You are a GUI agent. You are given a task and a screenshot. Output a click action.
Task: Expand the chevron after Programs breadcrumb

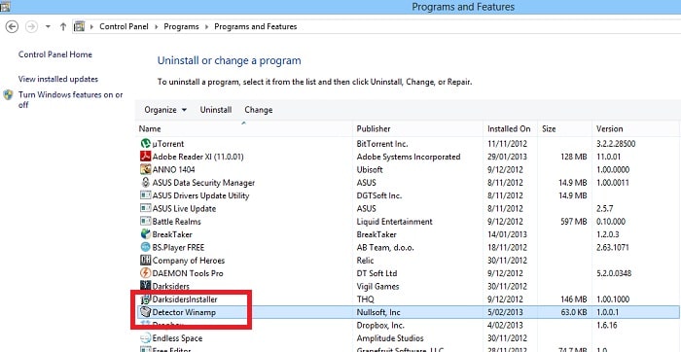[x=206, y=27]
